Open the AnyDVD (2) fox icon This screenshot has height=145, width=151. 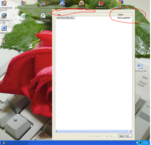[101, 3]
